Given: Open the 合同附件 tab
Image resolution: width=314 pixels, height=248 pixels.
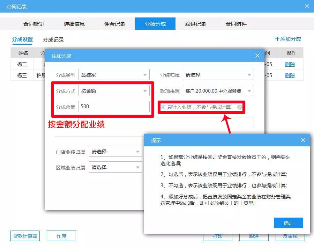Looking at the screenshot, I should [x=236, y=24].
